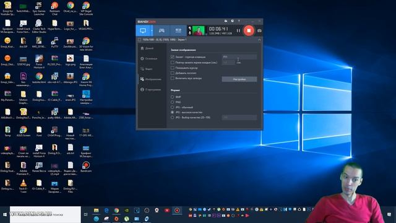Open Microsoft Edge from the taskbar
The width and height of the screenshot is (396, 223).
(x=106, y=211)
